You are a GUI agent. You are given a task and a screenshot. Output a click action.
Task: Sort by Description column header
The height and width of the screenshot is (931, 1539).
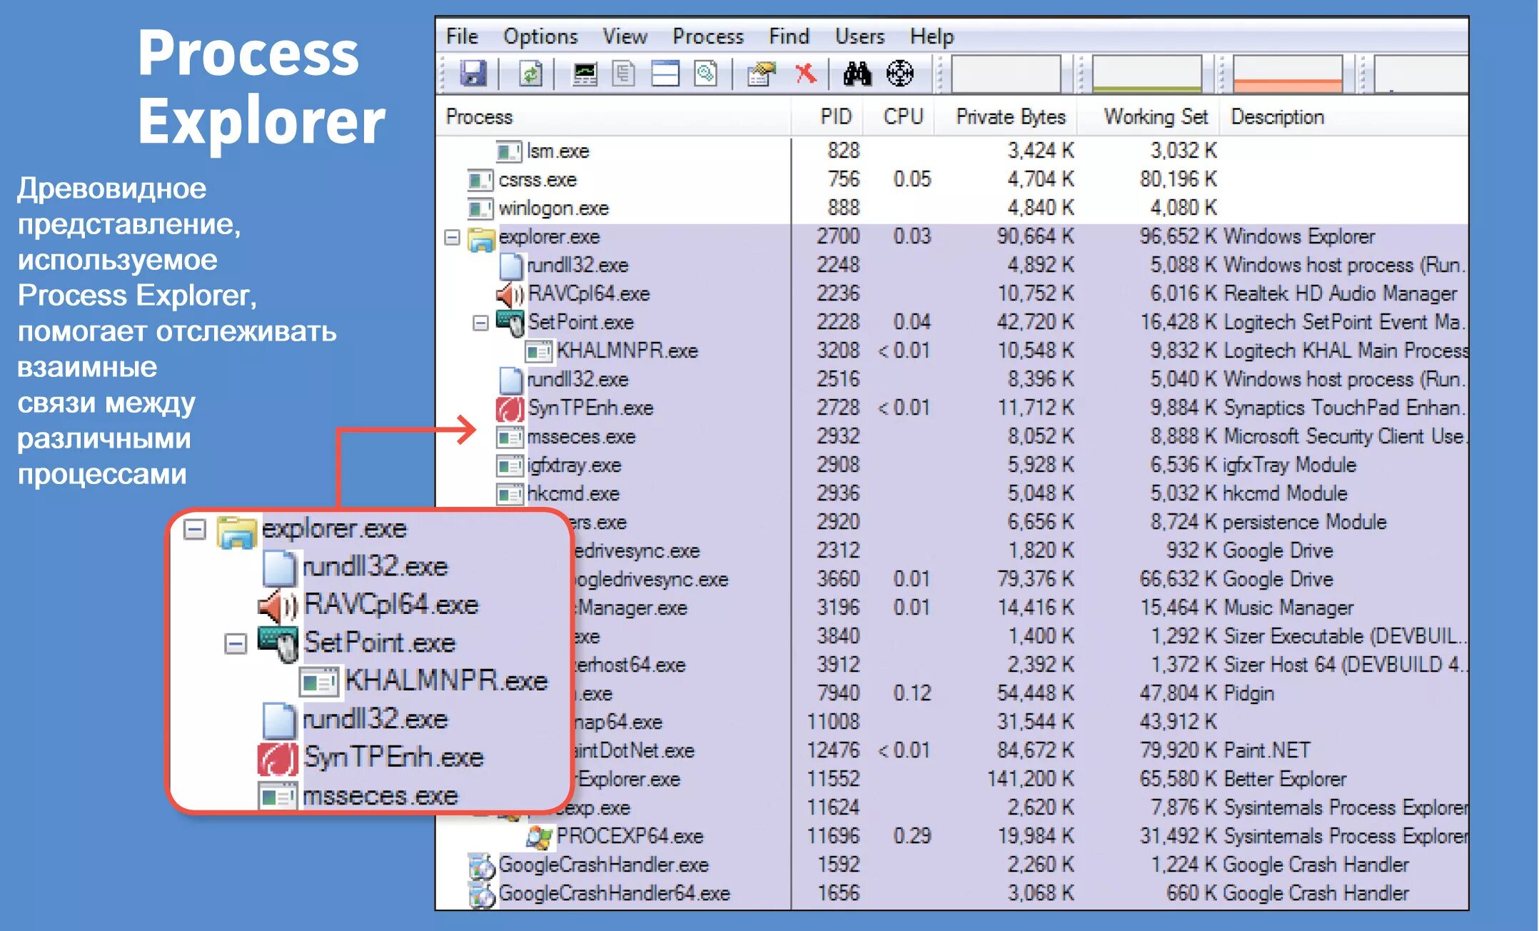tap(1345, 116)
